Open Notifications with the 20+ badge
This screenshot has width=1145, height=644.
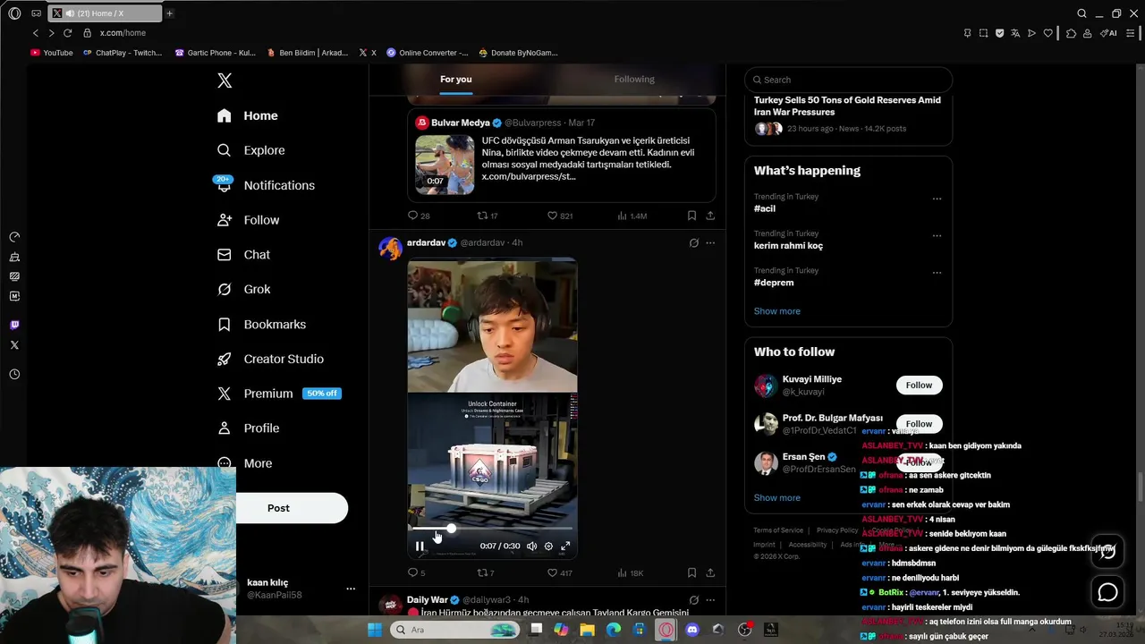pyautogui.click(x=266, y=185)
